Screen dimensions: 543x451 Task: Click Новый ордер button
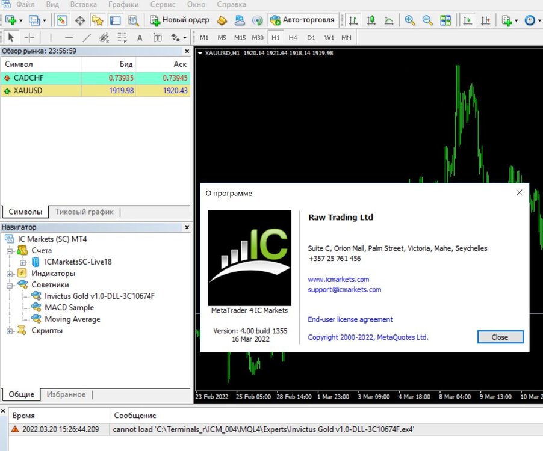tap(180, 20)
